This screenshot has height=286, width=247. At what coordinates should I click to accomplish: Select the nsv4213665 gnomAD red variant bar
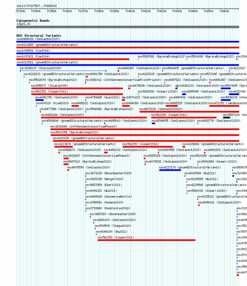click(x=128, y=48)
